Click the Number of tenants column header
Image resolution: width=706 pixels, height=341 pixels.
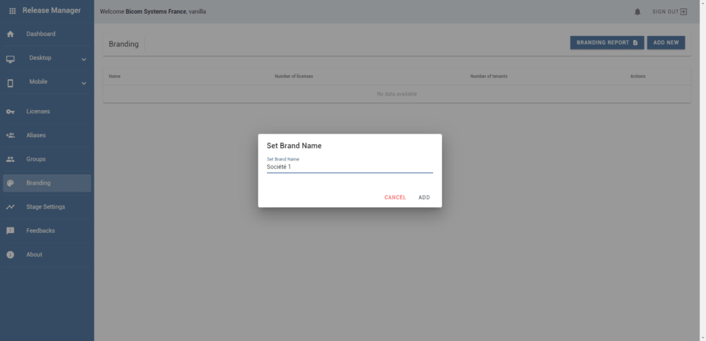tap(489, 76)
